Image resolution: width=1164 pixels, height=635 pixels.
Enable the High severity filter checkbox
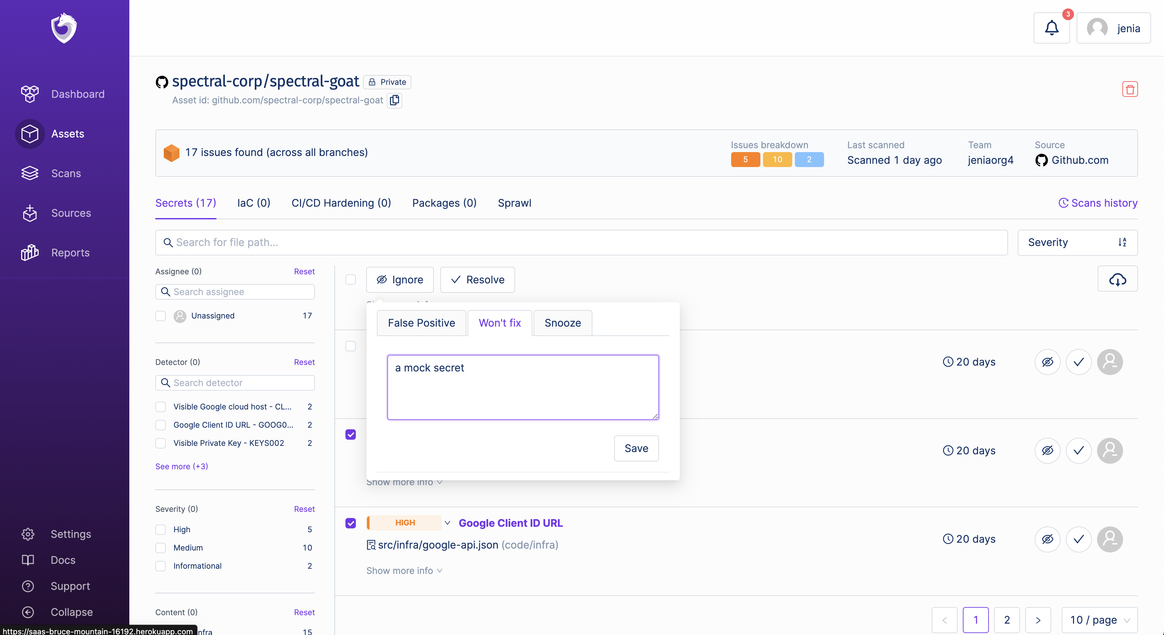[x=161, y=529]
